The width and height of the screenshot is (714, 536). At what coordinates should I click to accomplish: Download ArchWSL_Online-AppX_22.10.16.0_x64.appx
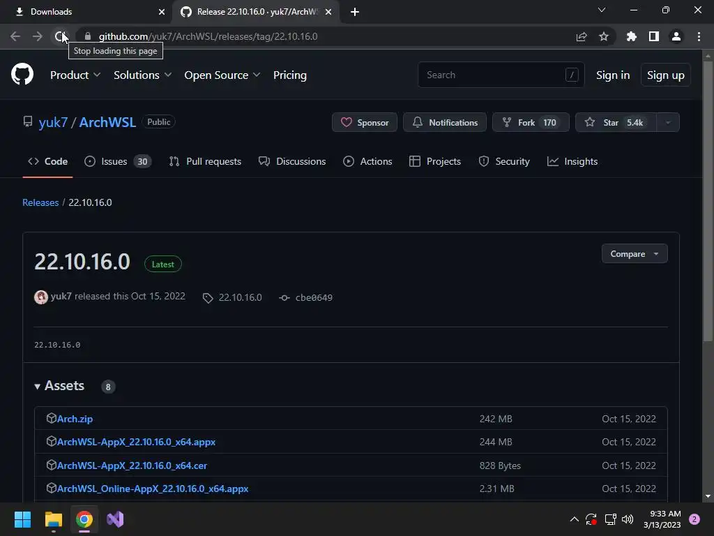pos(153,489)
